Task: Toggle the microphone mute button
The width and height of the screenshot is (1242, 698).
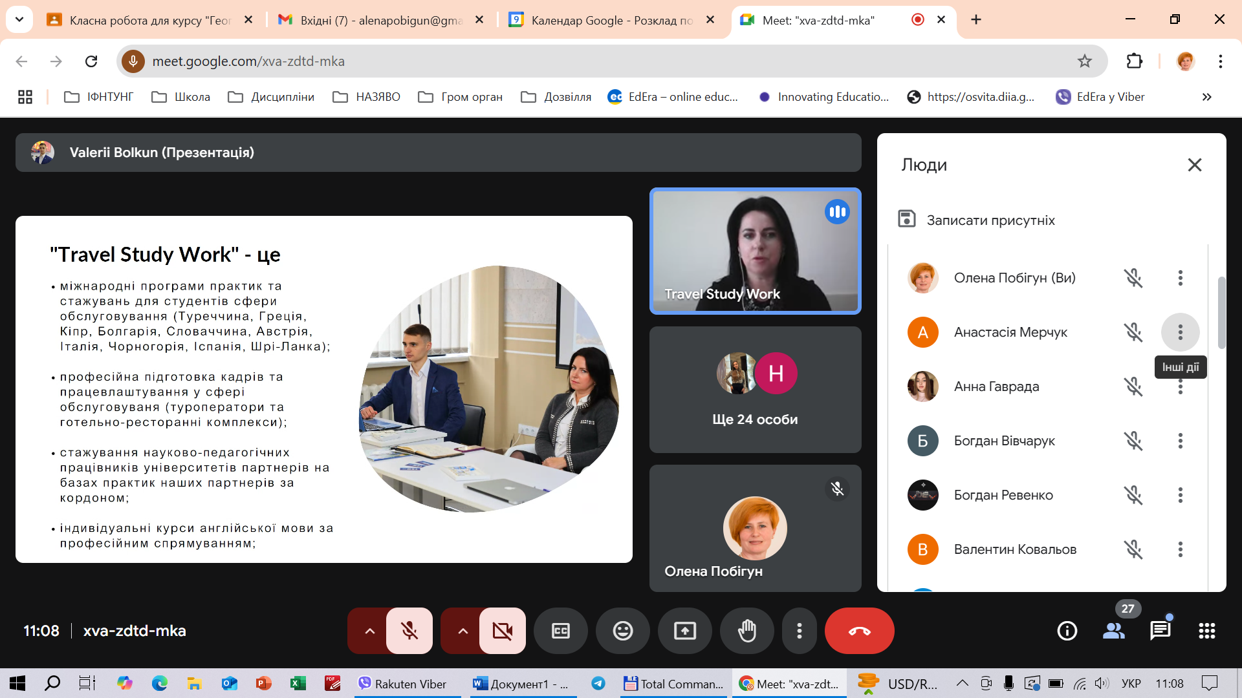Action: 409,631
